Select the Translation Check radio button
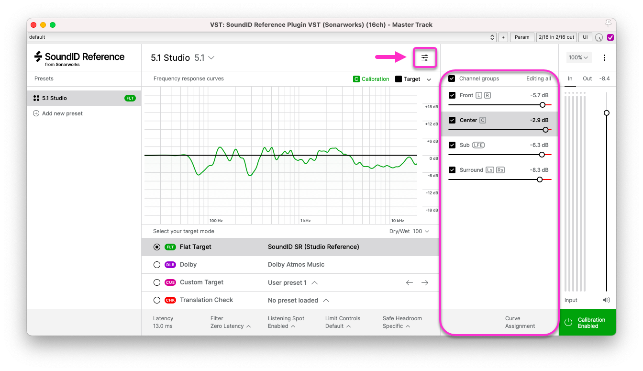Image resolution: width=643 pixels, height=371 pixels. tap(157, 300)
